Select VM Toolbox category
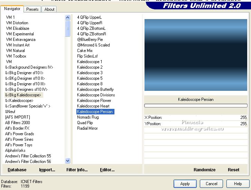Viewport: 251px width, 190px height. [16, 56]
